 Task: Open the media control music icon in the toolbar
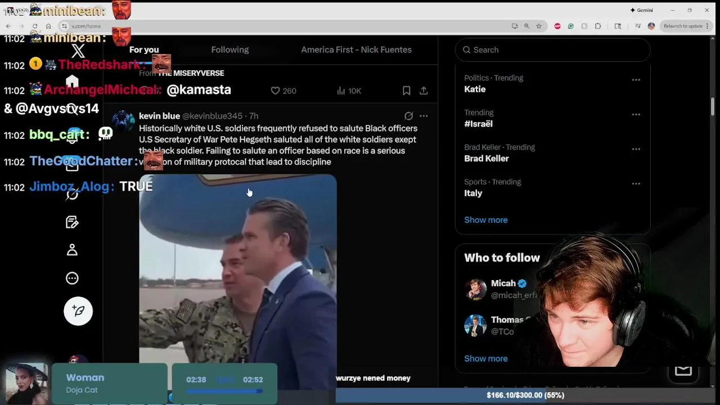pyautogui.click(x=637, y=26)
